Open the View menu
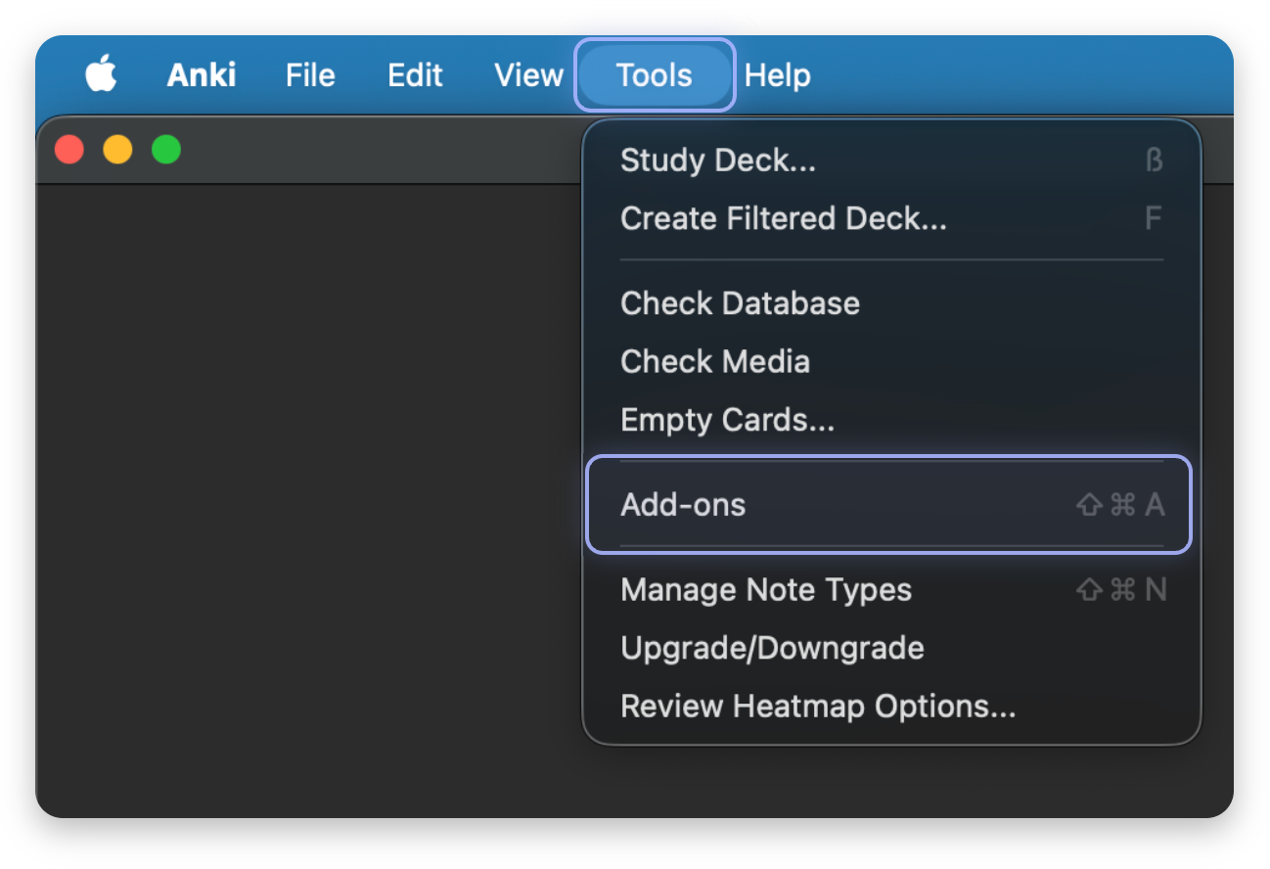This screenshot has width=1270, height=869. (528, 75)
